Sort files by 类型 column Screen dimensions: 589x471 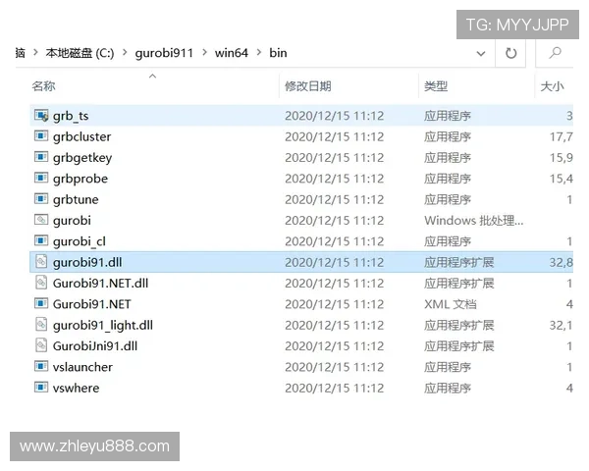pos(436,86)
